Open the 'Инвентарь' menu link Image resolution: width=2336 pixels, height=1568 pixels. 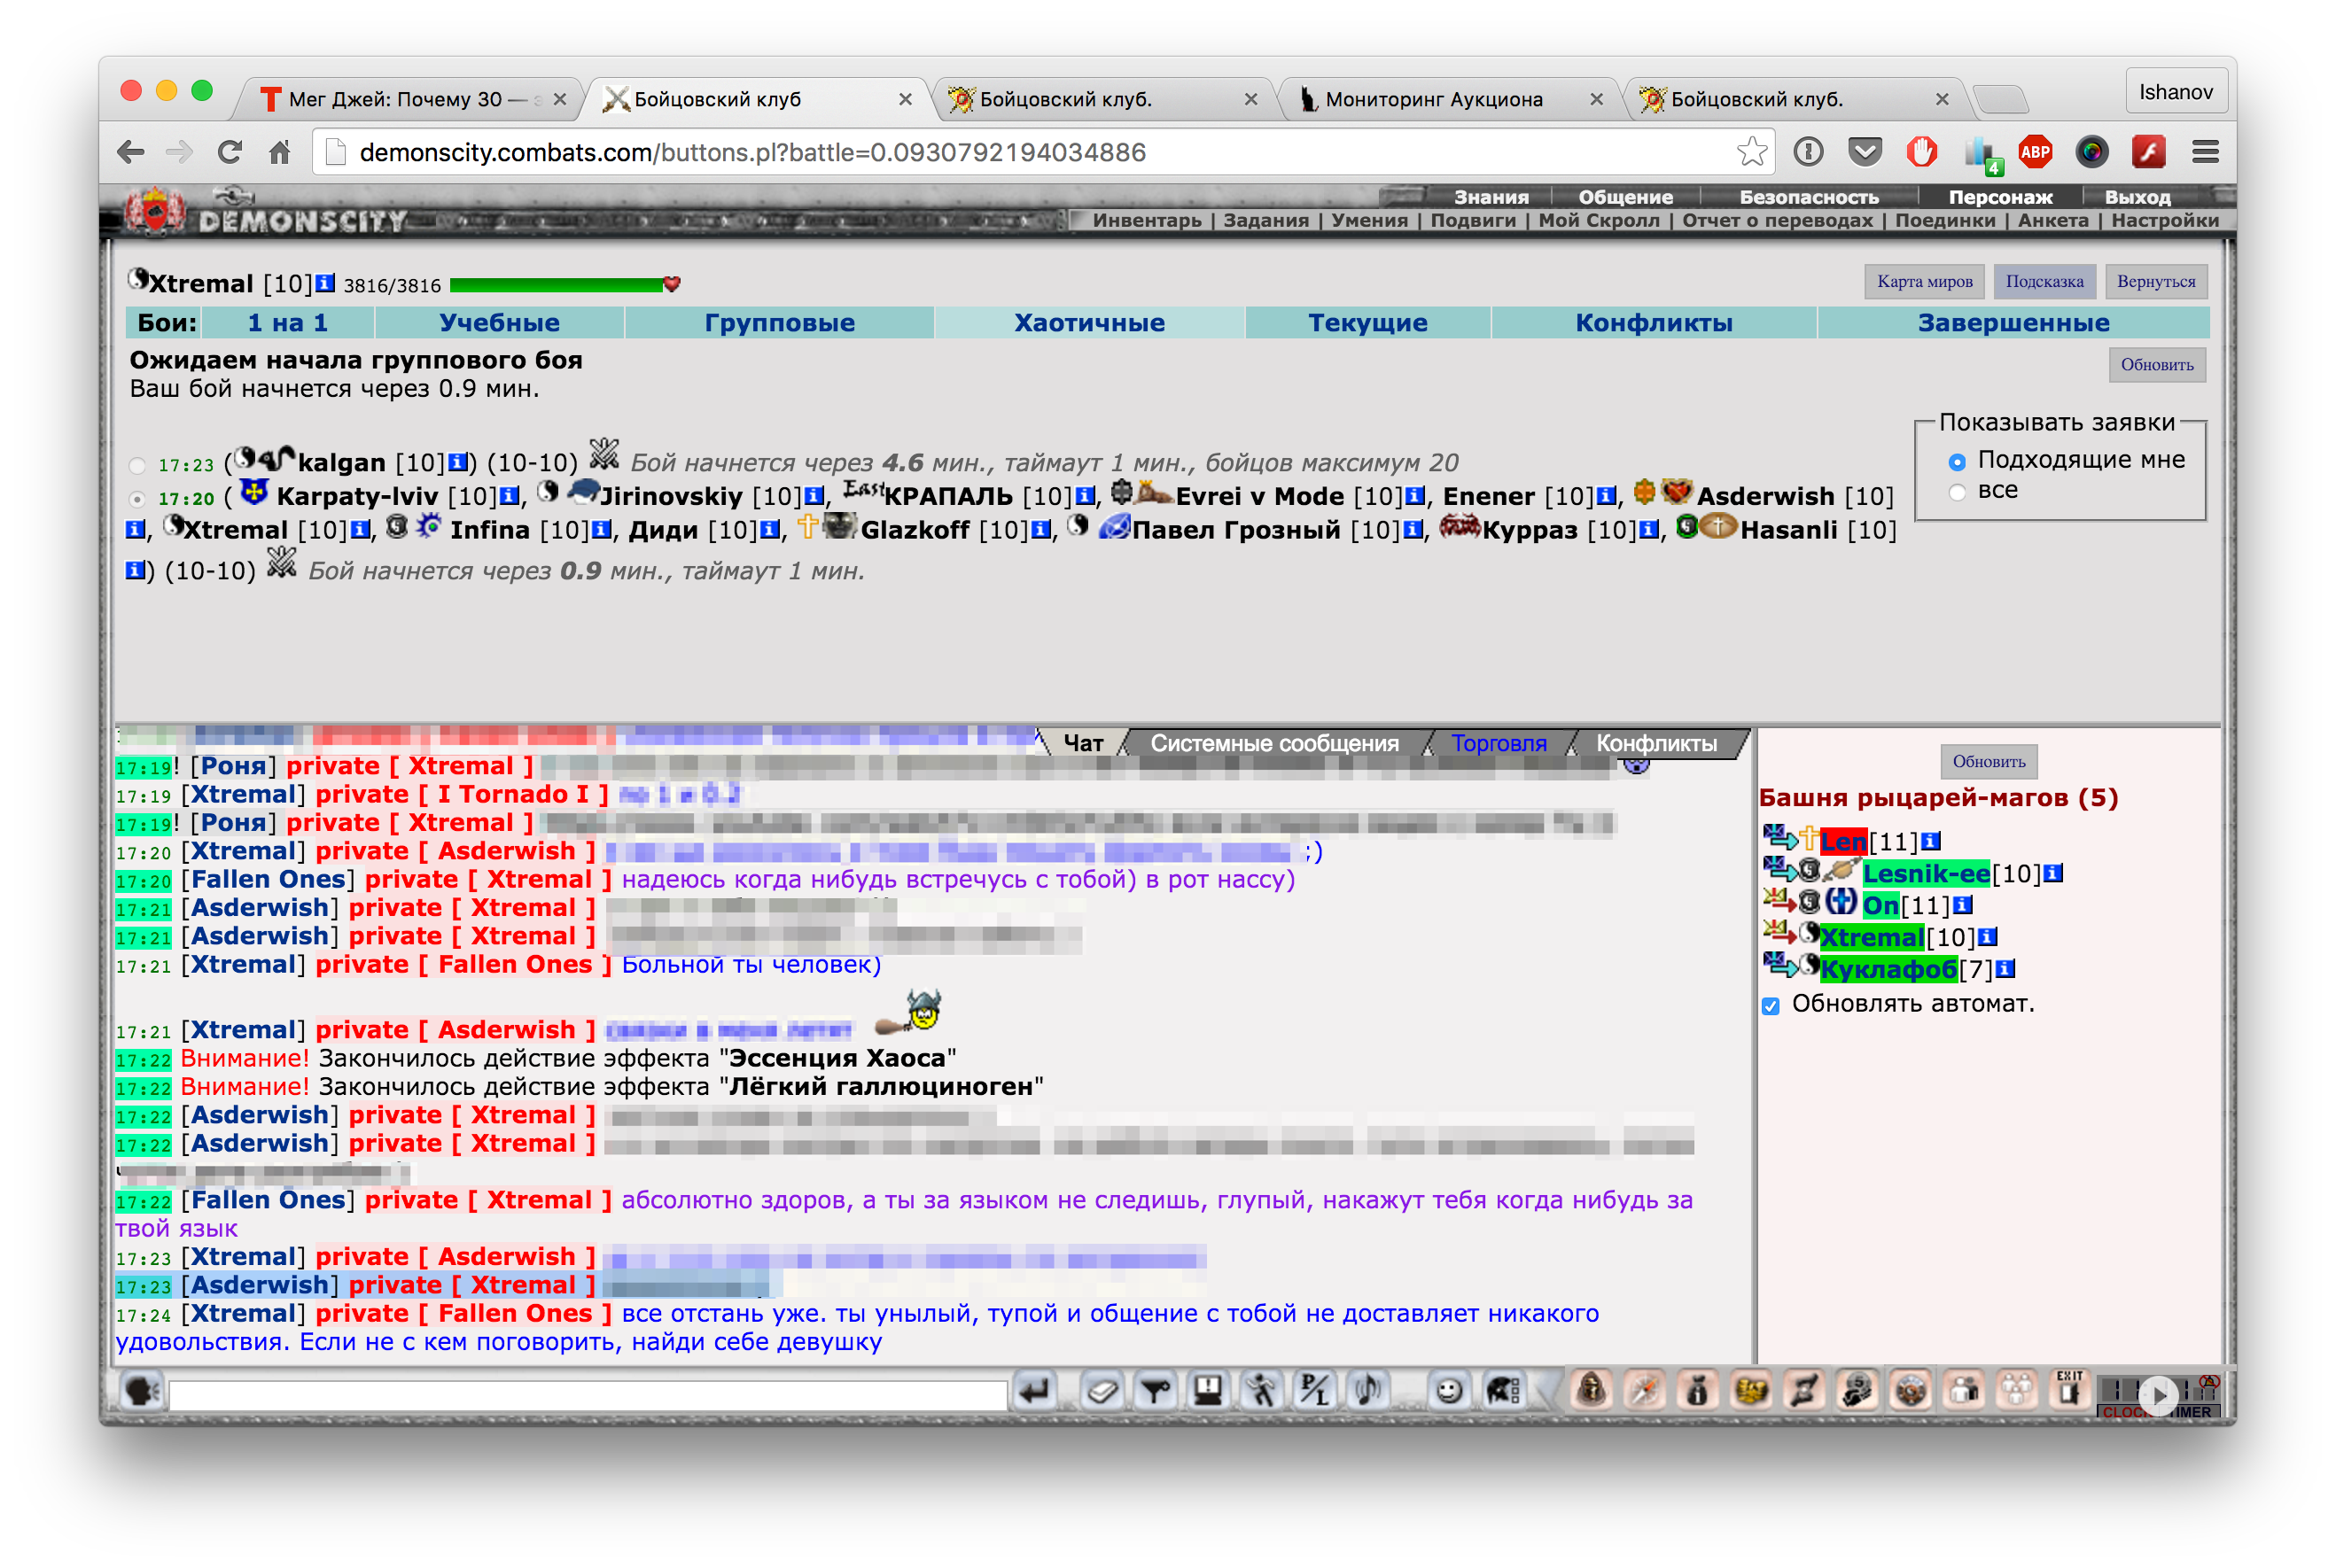pyautogui.click(x=1147, y=220)
